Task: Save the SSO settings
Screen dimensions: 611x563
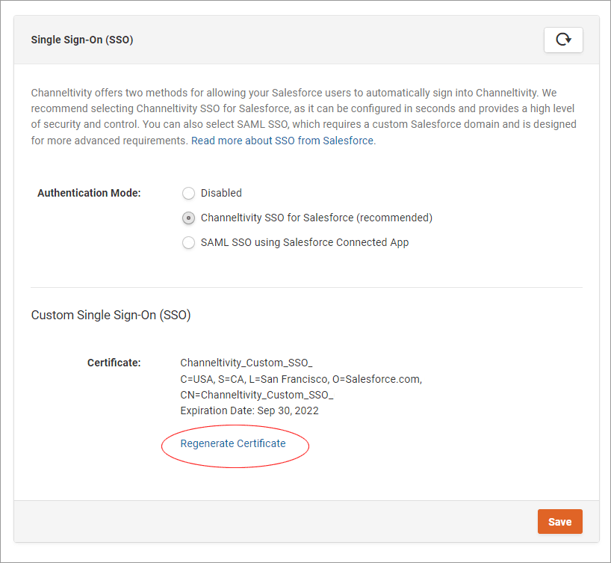Action: tap(560, 521)
